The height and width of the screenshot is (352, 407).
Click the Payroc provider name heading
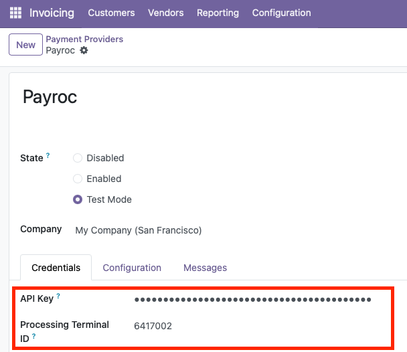tap(50, 97)
